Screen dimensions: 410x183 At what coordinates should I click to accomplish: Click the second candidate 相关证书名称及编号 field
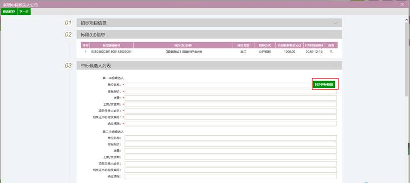(x=231, y=170)
